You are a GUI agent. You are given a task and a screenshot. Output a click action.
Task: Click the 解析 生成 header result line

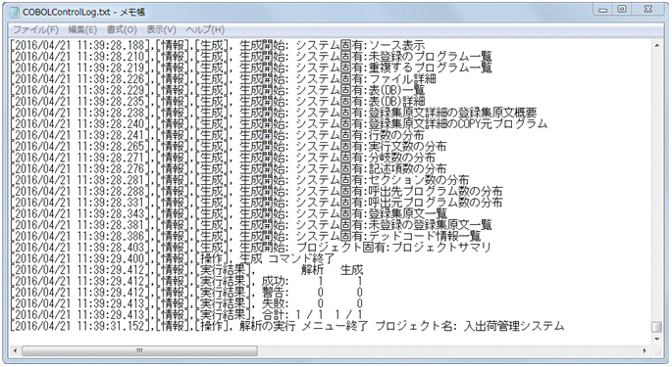click(186, 269)
